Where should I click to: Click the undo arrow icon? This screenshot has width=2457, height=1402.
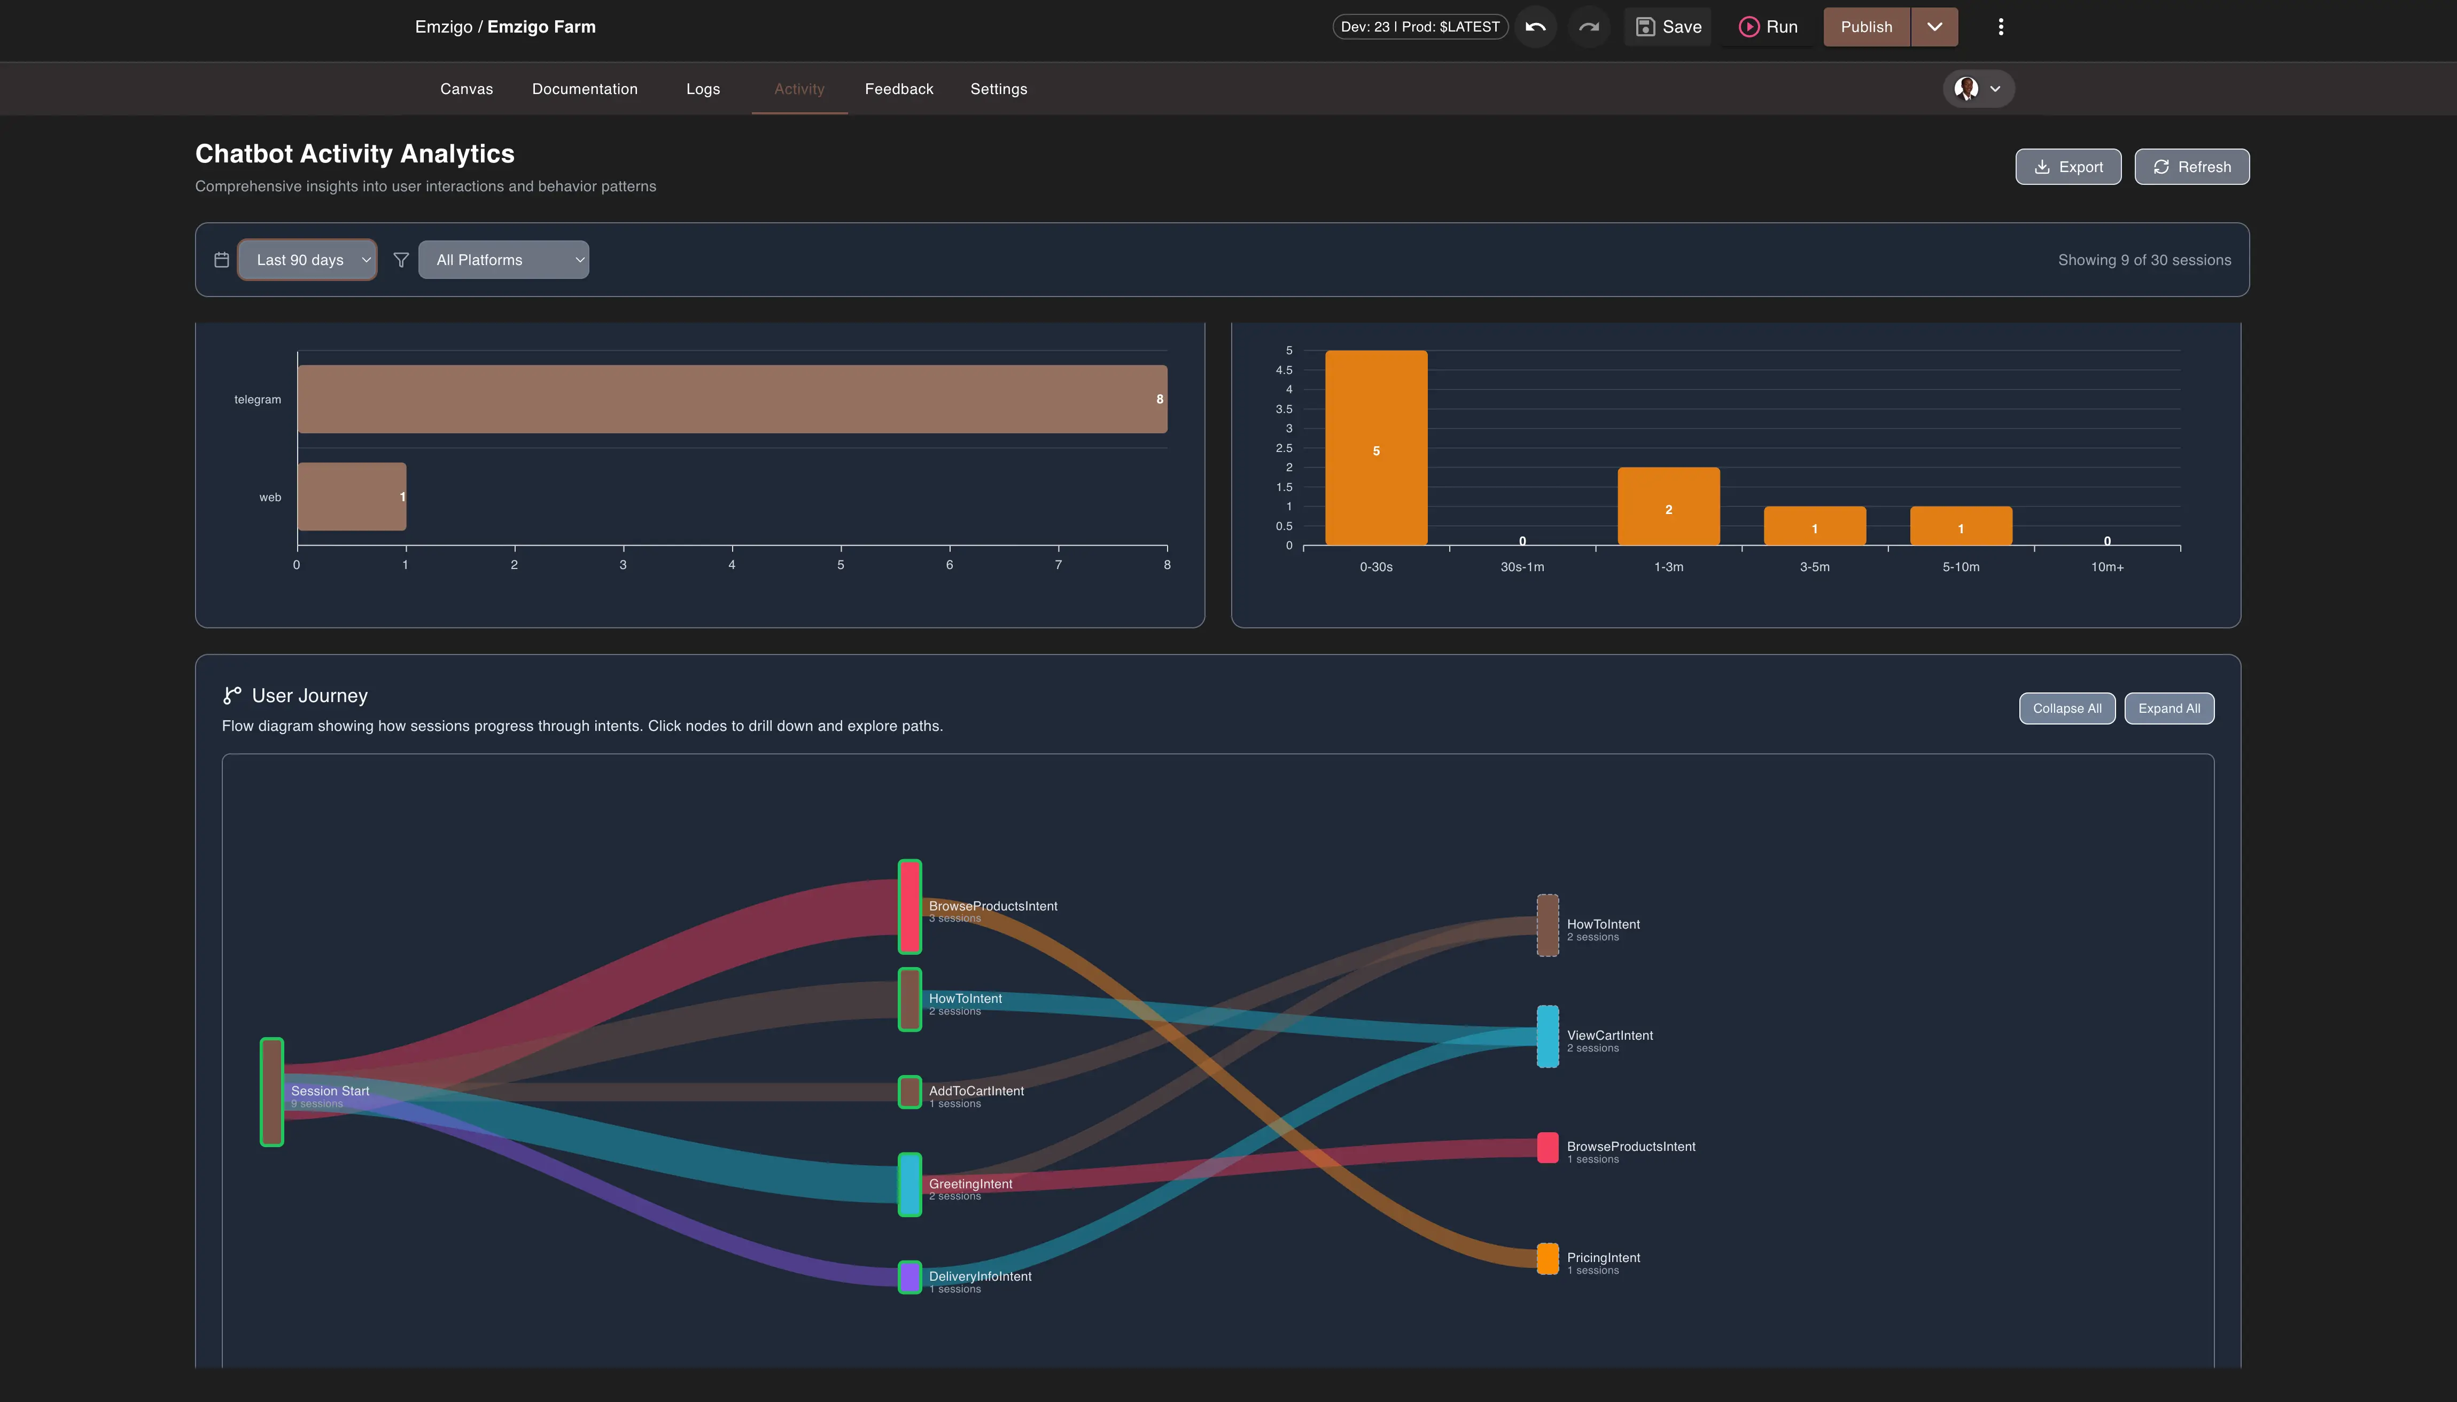point(1536,27)
